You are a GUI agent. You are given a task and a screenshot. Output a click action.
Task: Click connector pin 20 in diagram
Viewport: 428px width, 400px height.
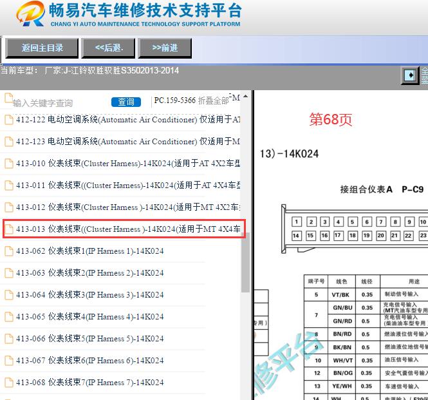(x=381, y=236)
